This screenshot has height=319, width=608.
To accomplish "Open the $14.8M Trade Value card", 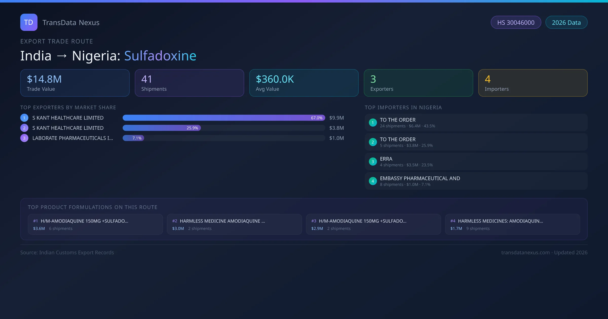I will point(75,83).
